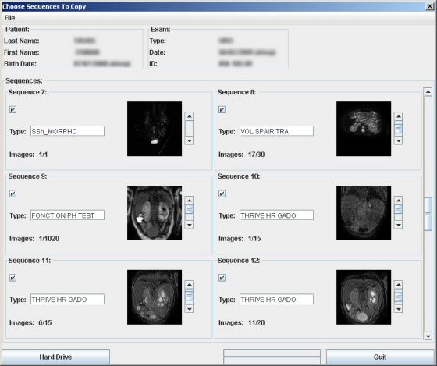The width and height of the screenshot is (437, 366).
Task: Click the up arrow beside Sequence 11 thumbnail
Action: coord(189,285)
